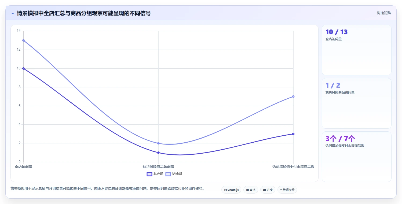Toggle the 基准期 legend item
This screenshot has height=204, width=402.
(155, 174)
